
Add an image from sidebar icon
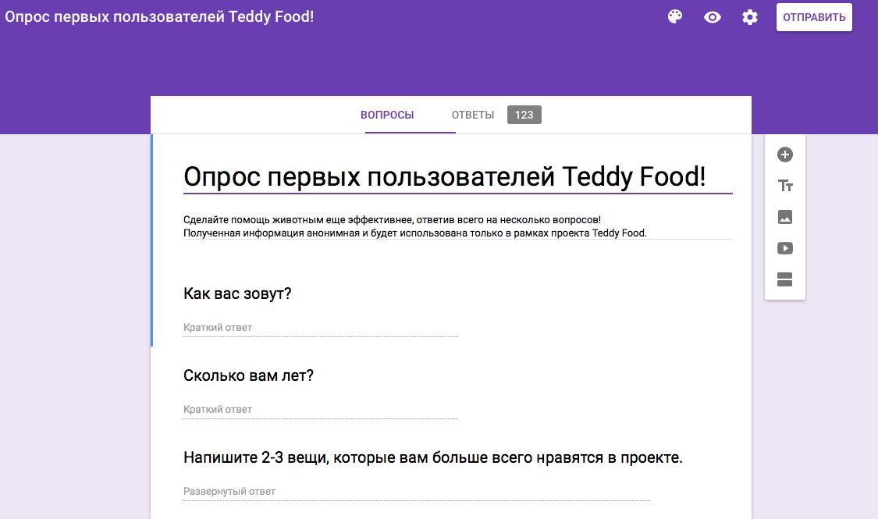[785, 217]
